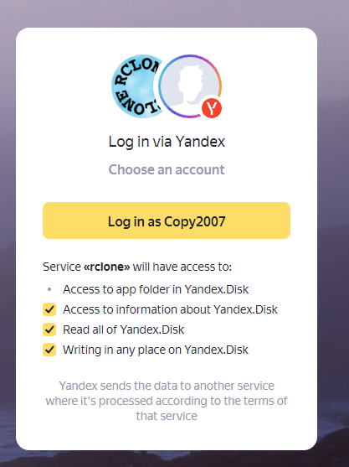Viewport: 349px width, 467px height.
Task: Toggle the Read all of Yandex.Disk checkbox
Action: pyautogui.click(x=49, y=329)
